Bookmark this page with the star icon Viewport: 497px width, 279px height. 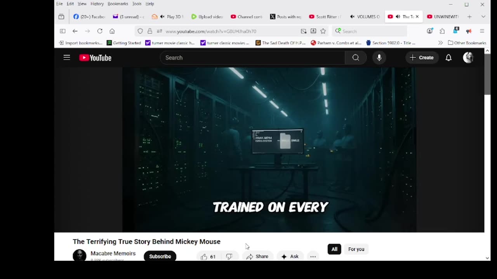pyautogui.click(x=323, y=31)
